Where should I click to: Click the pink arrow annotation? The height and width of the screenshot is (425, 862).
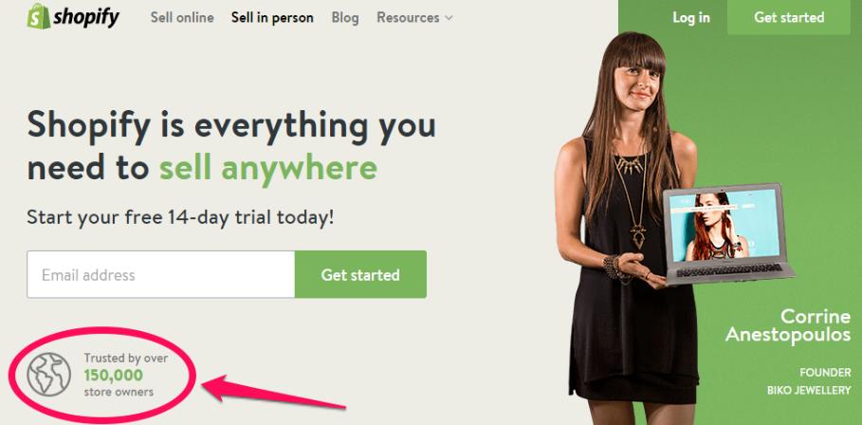point(274,390)
